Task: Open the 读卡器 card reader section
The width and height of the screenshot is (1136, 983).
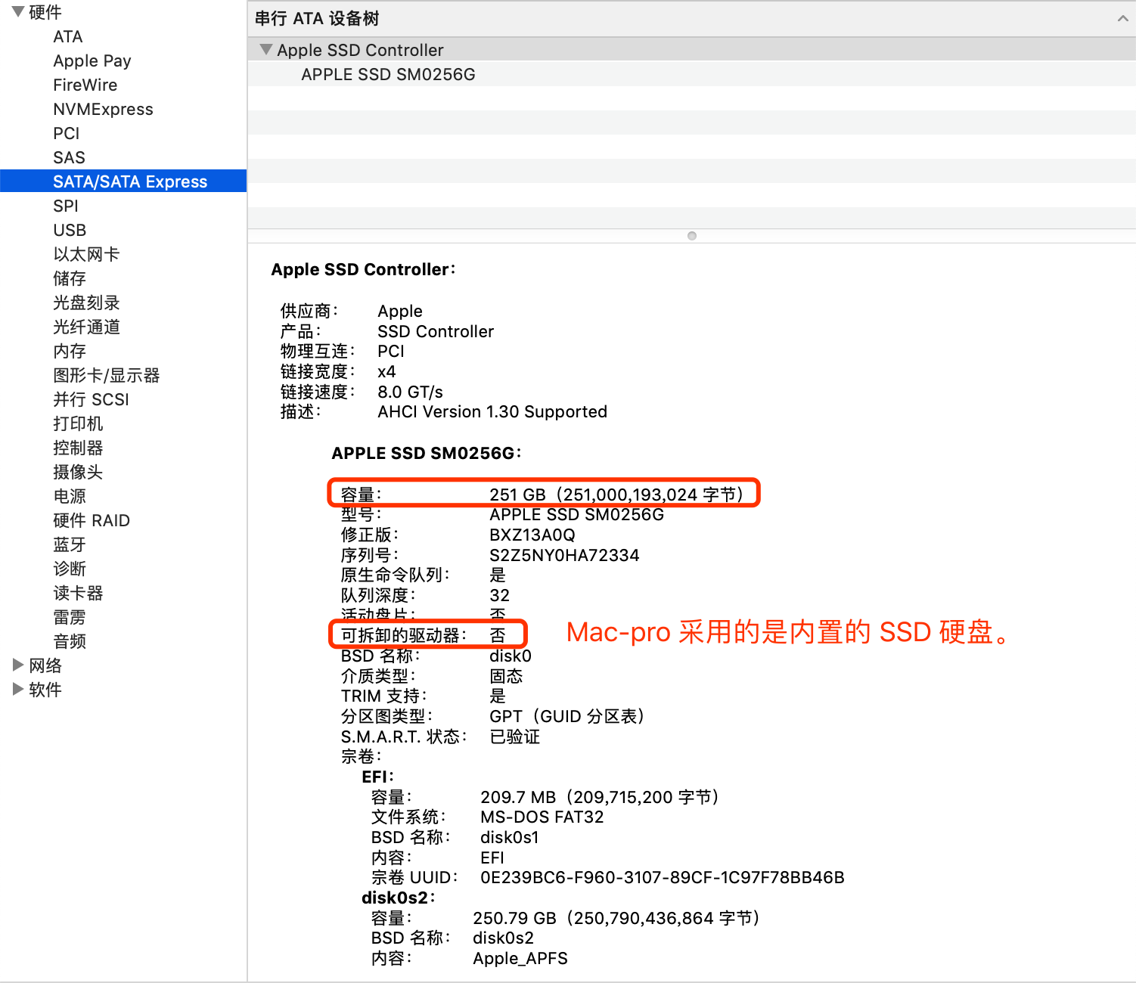Action: tap(78, 593)
